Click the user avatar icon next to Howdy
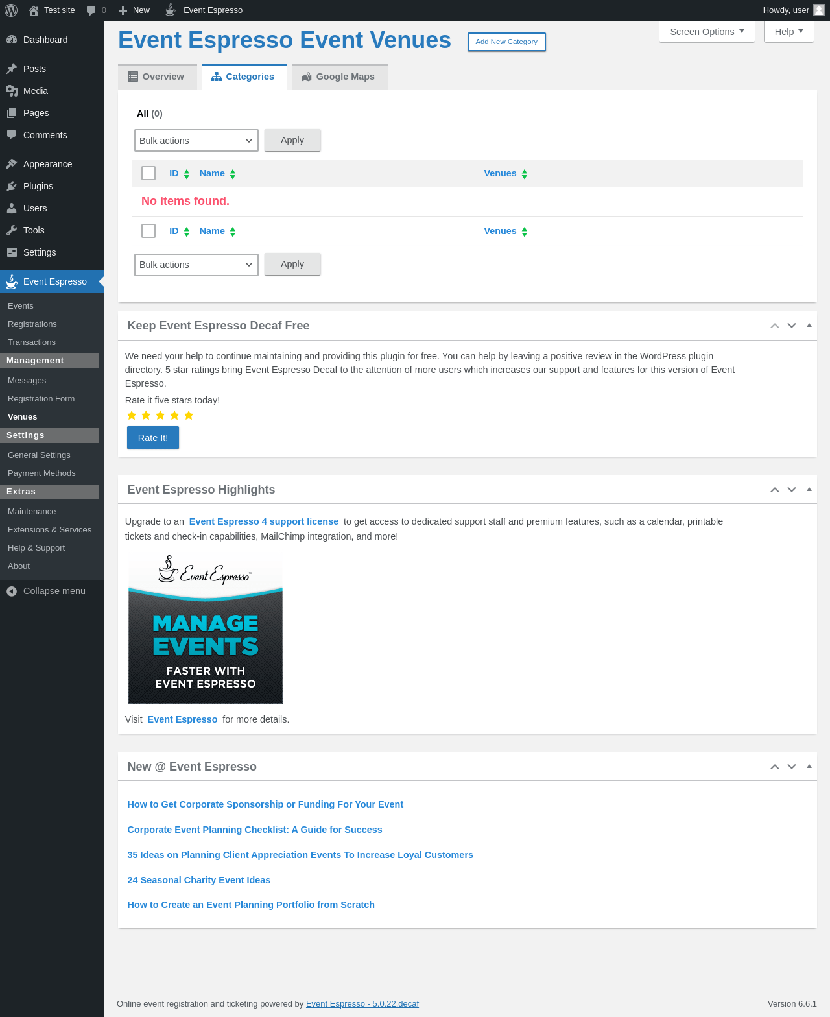This screenshot has height=1017, width=830. click(x=819, y=10)
